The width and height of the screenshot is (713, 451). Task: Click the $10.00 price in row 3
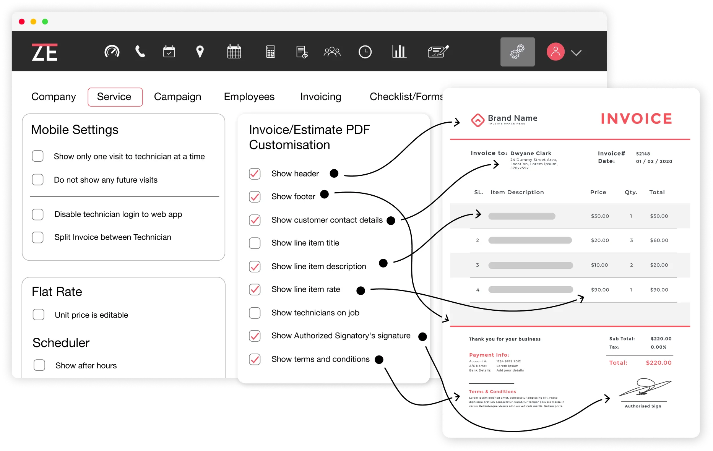(599, 265)
